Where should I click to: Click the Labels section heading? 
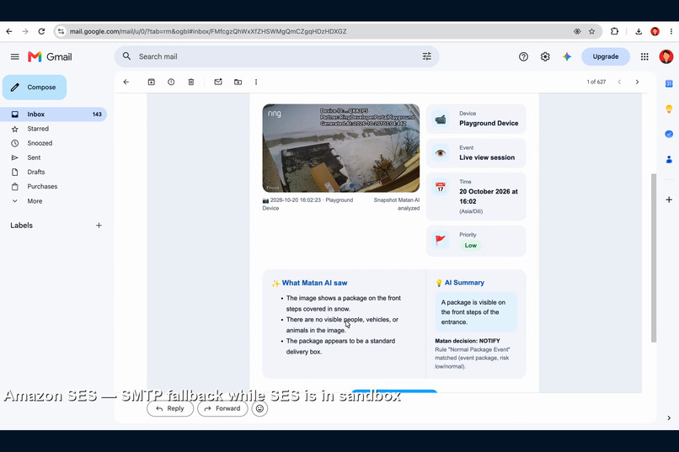pyautogui.click(x=22, y=226)
